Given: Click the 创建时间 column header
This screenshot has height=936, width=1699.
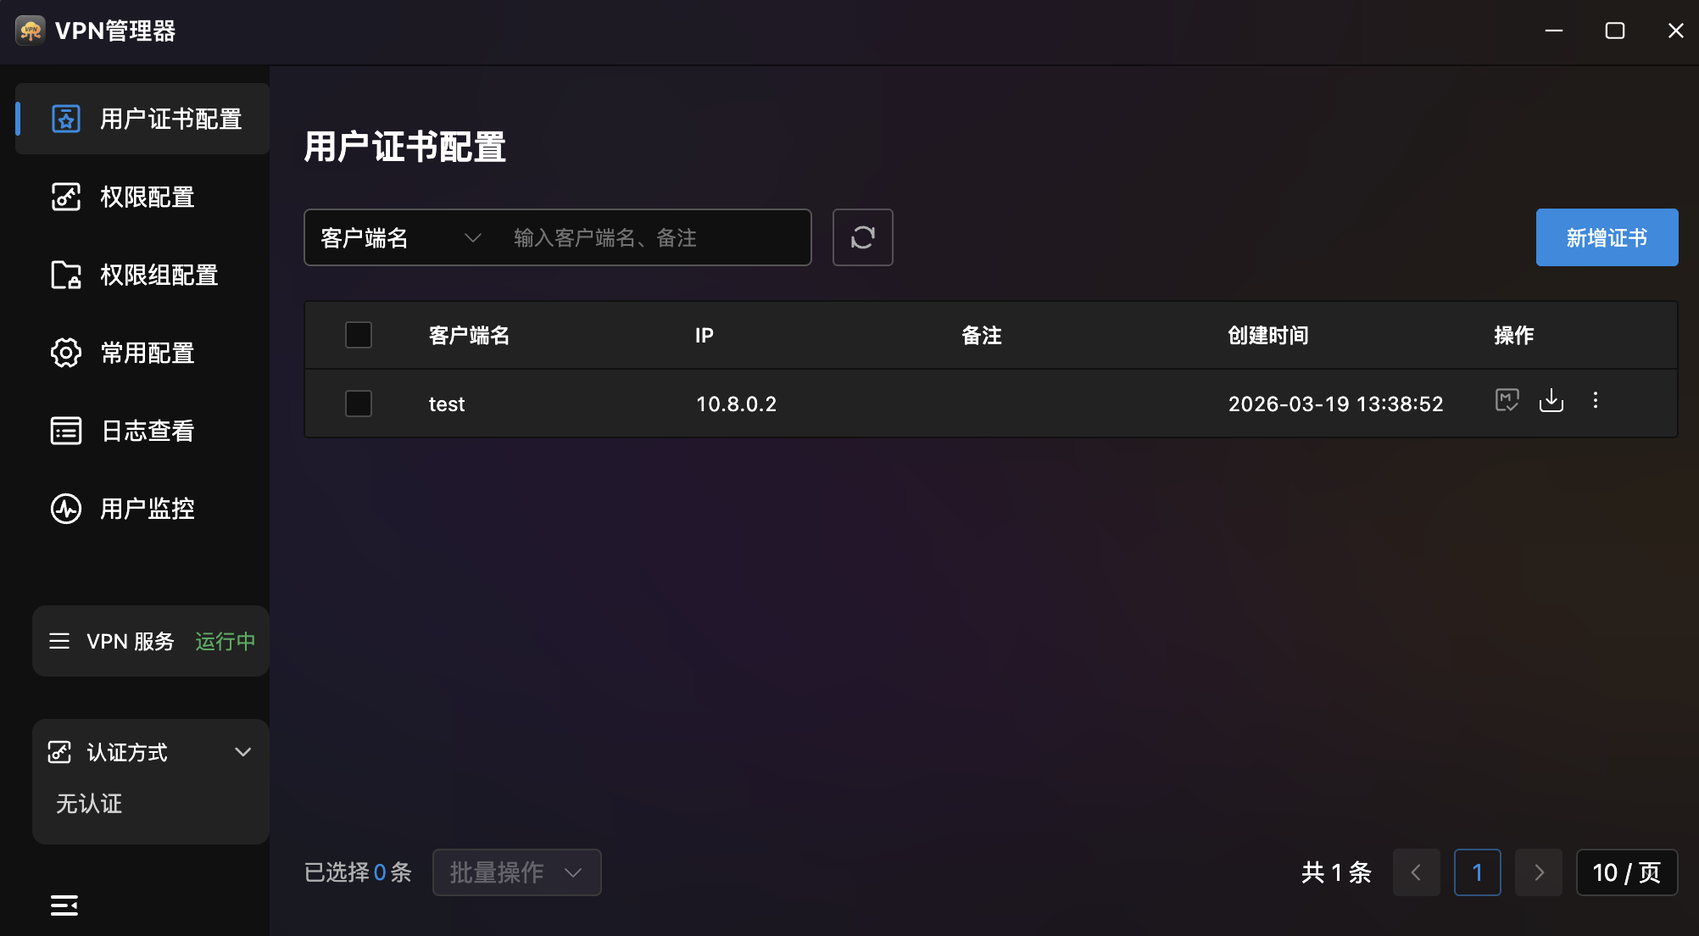Looking at the screenshot, I should coord(1268,335).
